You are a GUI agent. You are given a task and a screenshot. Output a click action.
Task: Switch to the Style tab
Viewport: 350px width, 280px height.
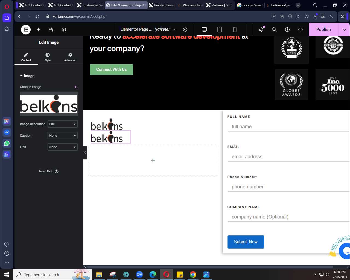48,57
